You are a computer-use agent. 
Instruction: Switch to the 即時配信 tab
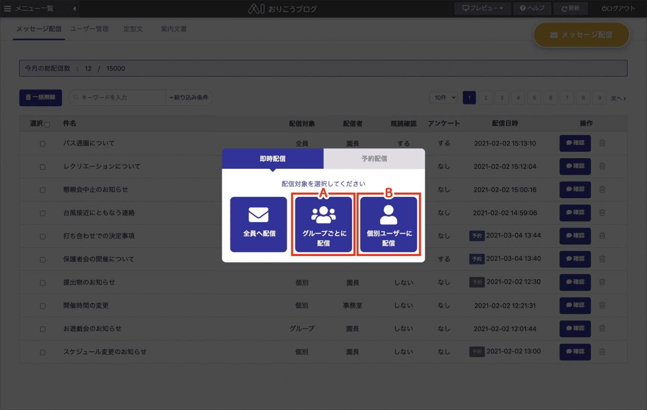click(x=273, y=159)
